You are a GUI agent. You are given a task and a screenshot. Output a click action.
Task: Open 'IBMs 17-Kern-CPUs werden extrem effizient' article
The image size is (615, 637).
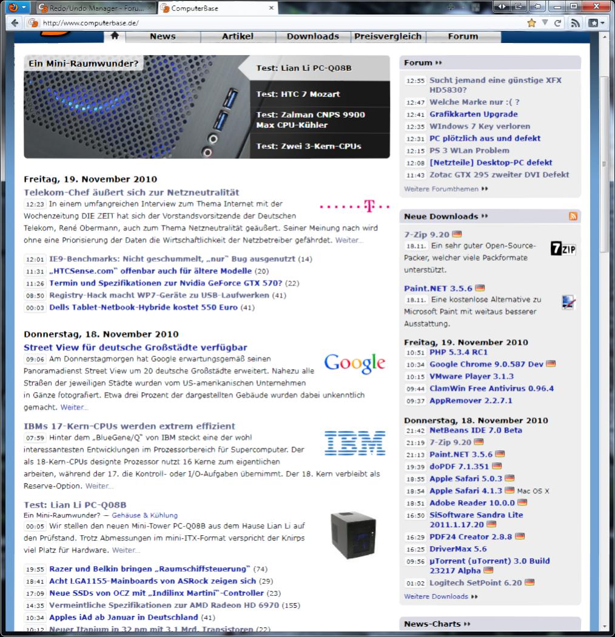click(129, 426)
